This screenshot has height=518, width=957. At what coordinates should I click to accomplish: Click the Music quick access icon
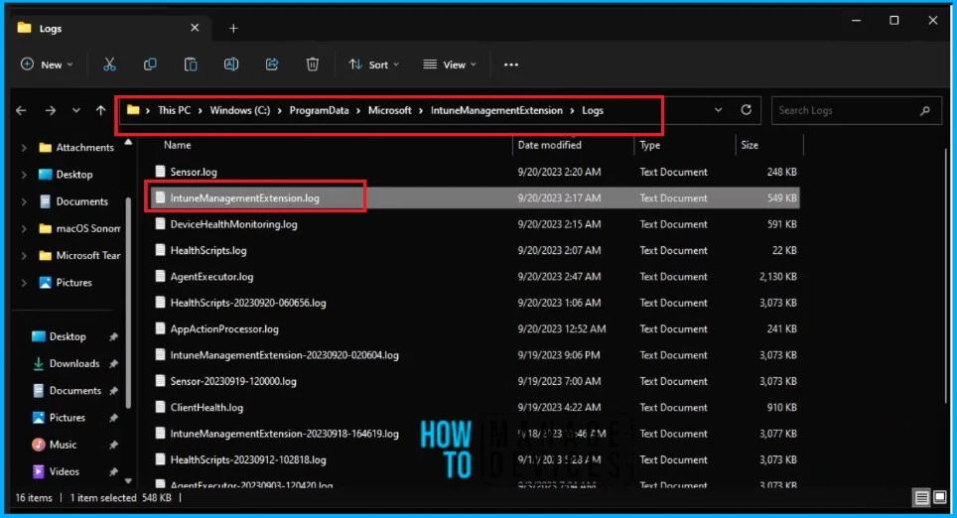click(x=39, y=445)
